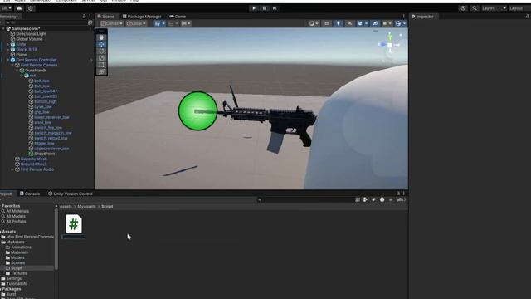
Task: Toggle the Gizmos button in the Scene toolbar
Action: pyautogui.click(x=398, y=23)
